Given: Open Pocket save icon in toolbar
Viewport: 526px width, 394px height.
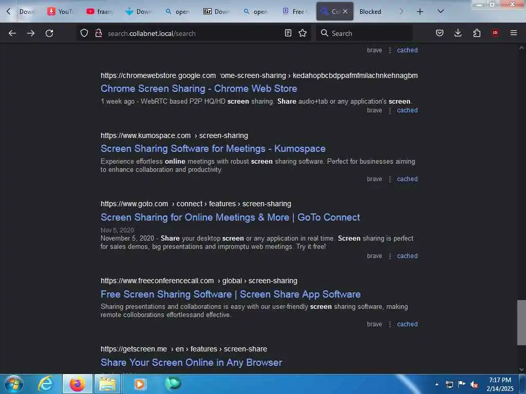Looking at the screenshot, I should (440, 33).
